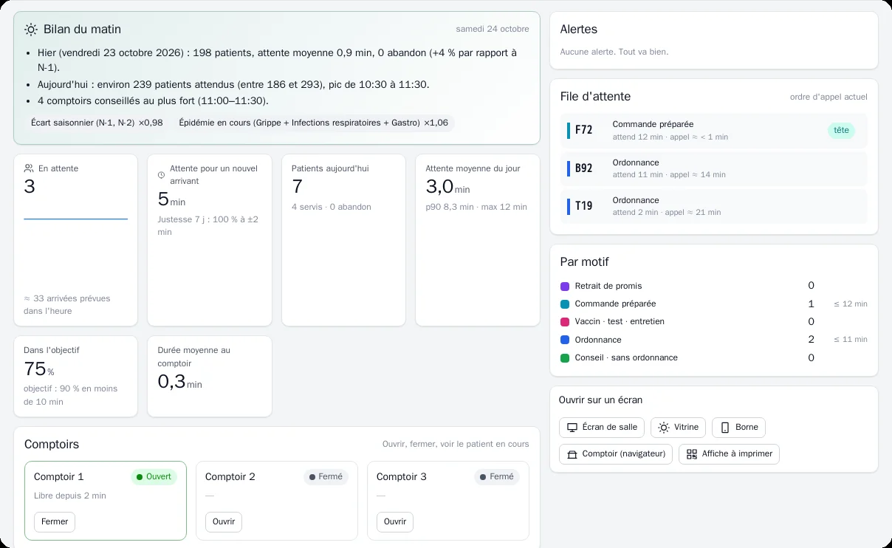Image resolution: width=892 pixels, height=548 pixels.
Task: Click the monitor icon in Écran de salle
Action: point(572,428)
